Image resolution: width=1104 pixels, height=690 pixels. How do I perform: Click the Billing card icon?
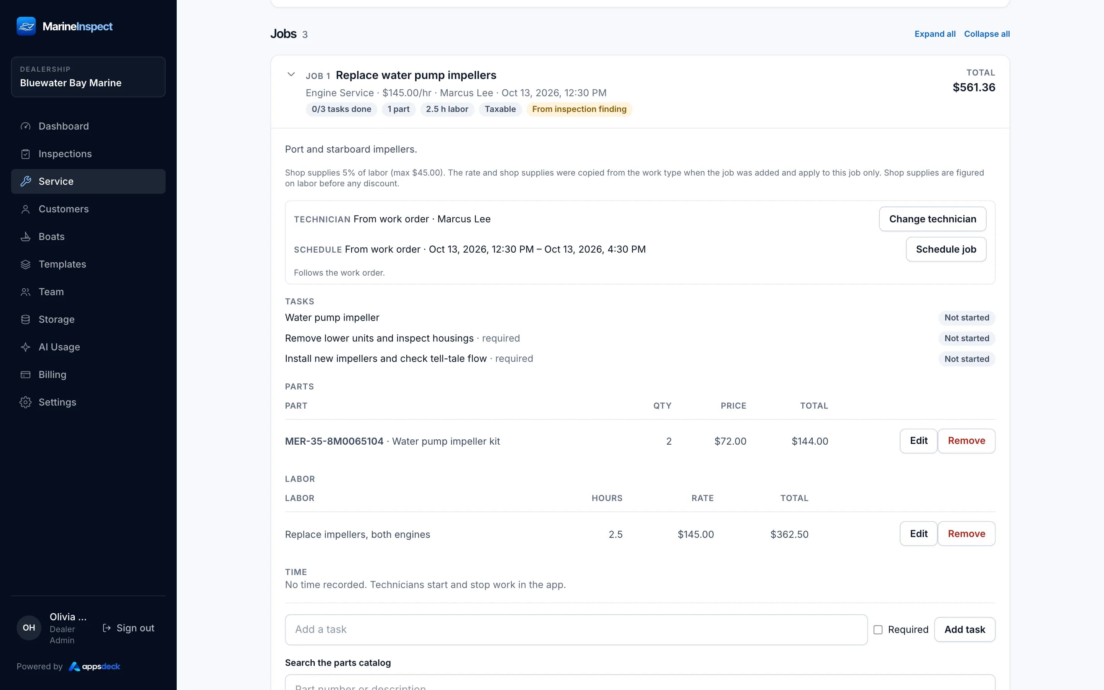26,375
